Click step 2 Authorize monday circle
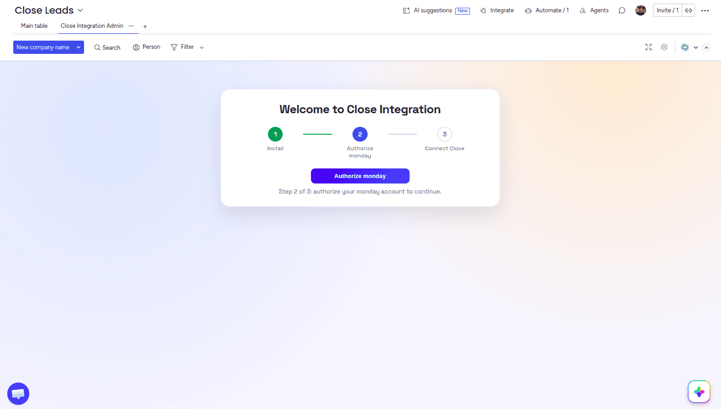 point(360,134)
